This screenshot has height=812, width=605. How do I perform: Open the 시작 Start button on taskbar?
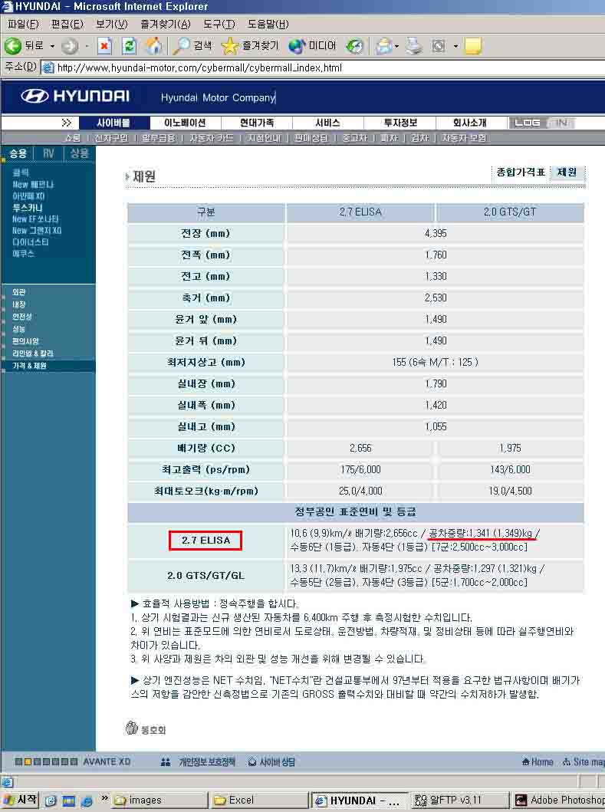[20, 800]
